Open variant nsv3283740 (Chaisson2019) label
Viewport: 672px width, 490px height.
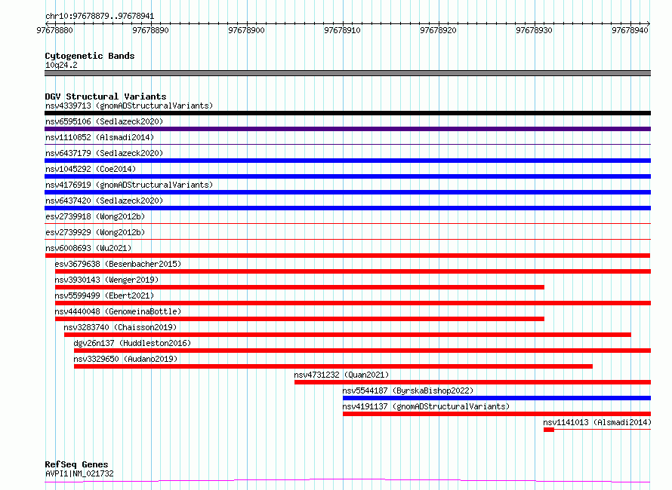click(120, 327)
